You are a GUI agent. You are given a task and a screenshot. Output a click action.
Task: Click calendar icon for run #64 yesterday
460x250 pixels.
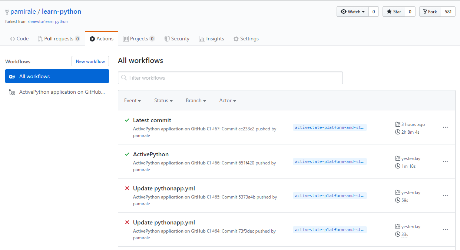tap(398, 227)
